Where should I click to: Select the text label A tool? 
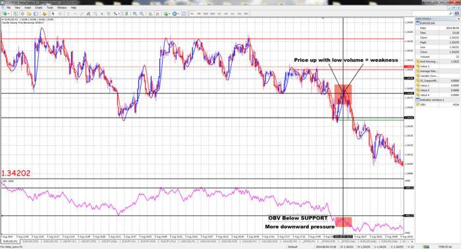tap(102, 14)
